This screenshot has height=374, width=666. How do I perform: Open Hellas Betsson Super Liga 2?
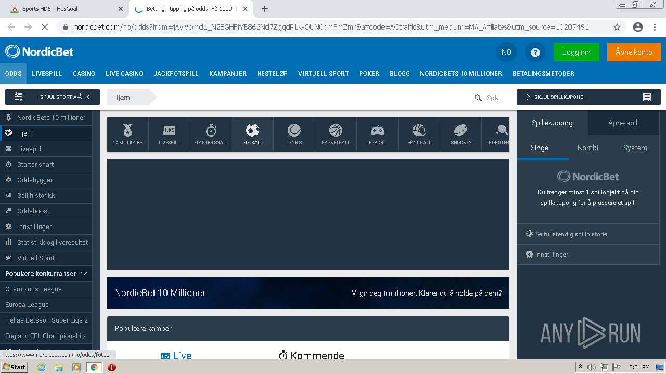[46, 320]
